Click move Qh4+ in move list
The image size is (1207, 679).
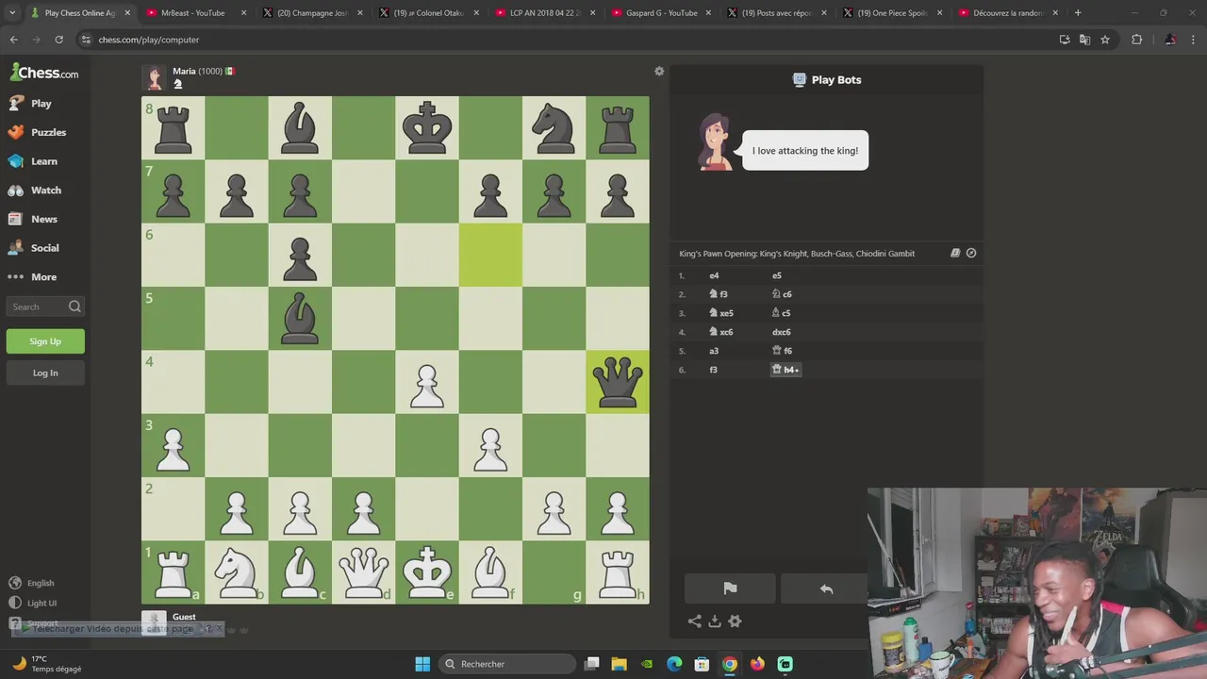tap(785, 370)
